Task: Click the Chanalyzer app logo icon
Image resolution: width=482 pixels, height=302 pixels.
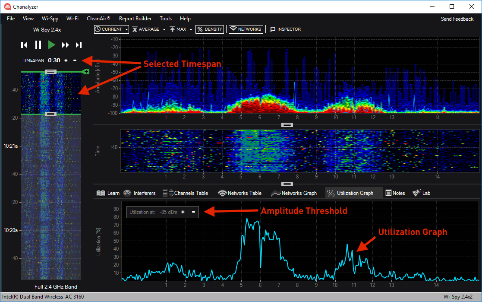Action: coord(7,6)
